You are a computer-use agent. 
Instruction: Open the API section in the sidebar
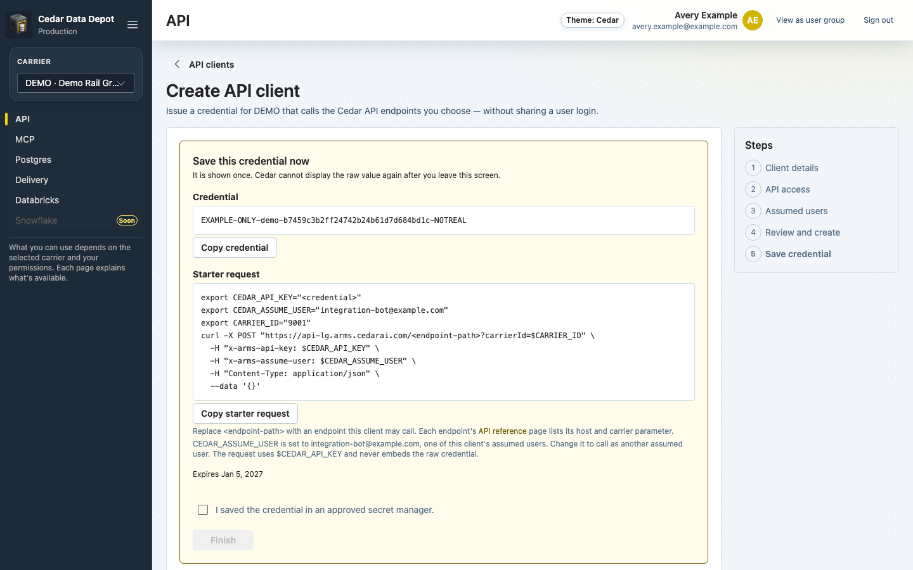pos(75,119)
